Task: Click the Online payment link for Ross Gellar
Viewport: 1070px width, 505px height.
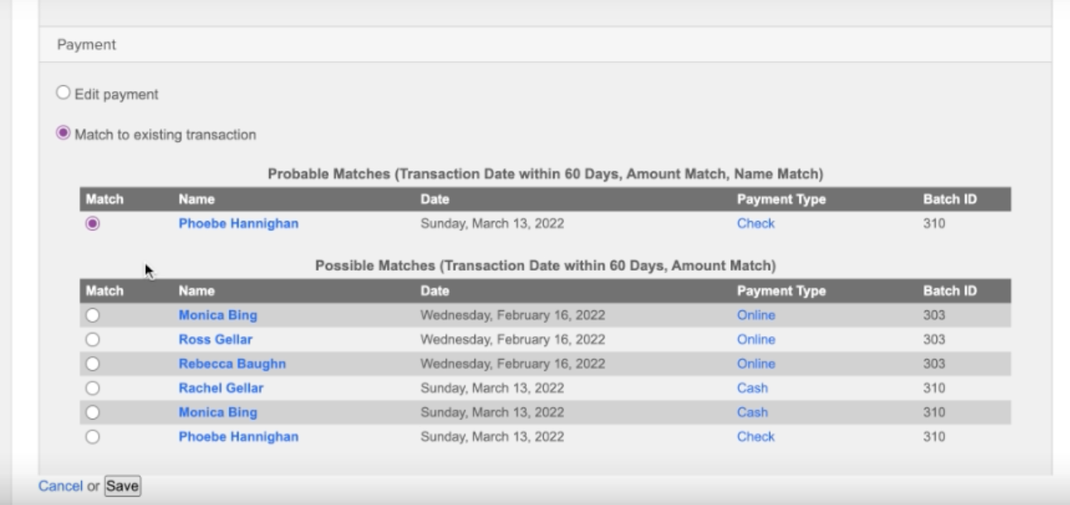Action: [x=755, y=339]
